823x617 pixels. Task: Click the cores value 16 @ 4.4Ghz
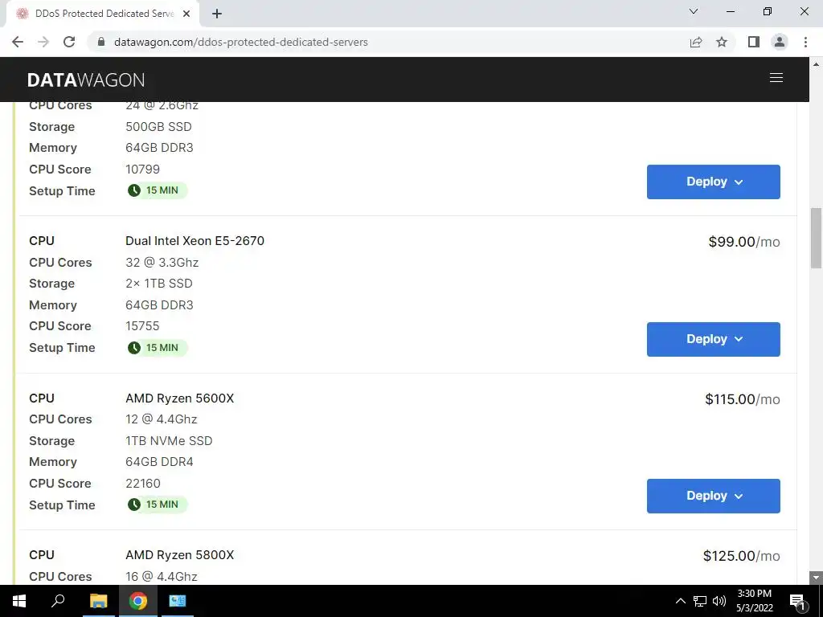(161, 577)
